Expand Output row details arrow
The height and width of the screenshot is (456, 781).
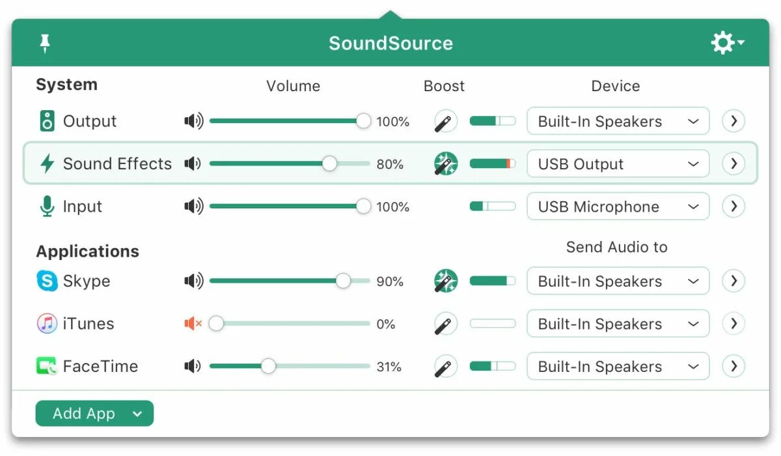733,121
